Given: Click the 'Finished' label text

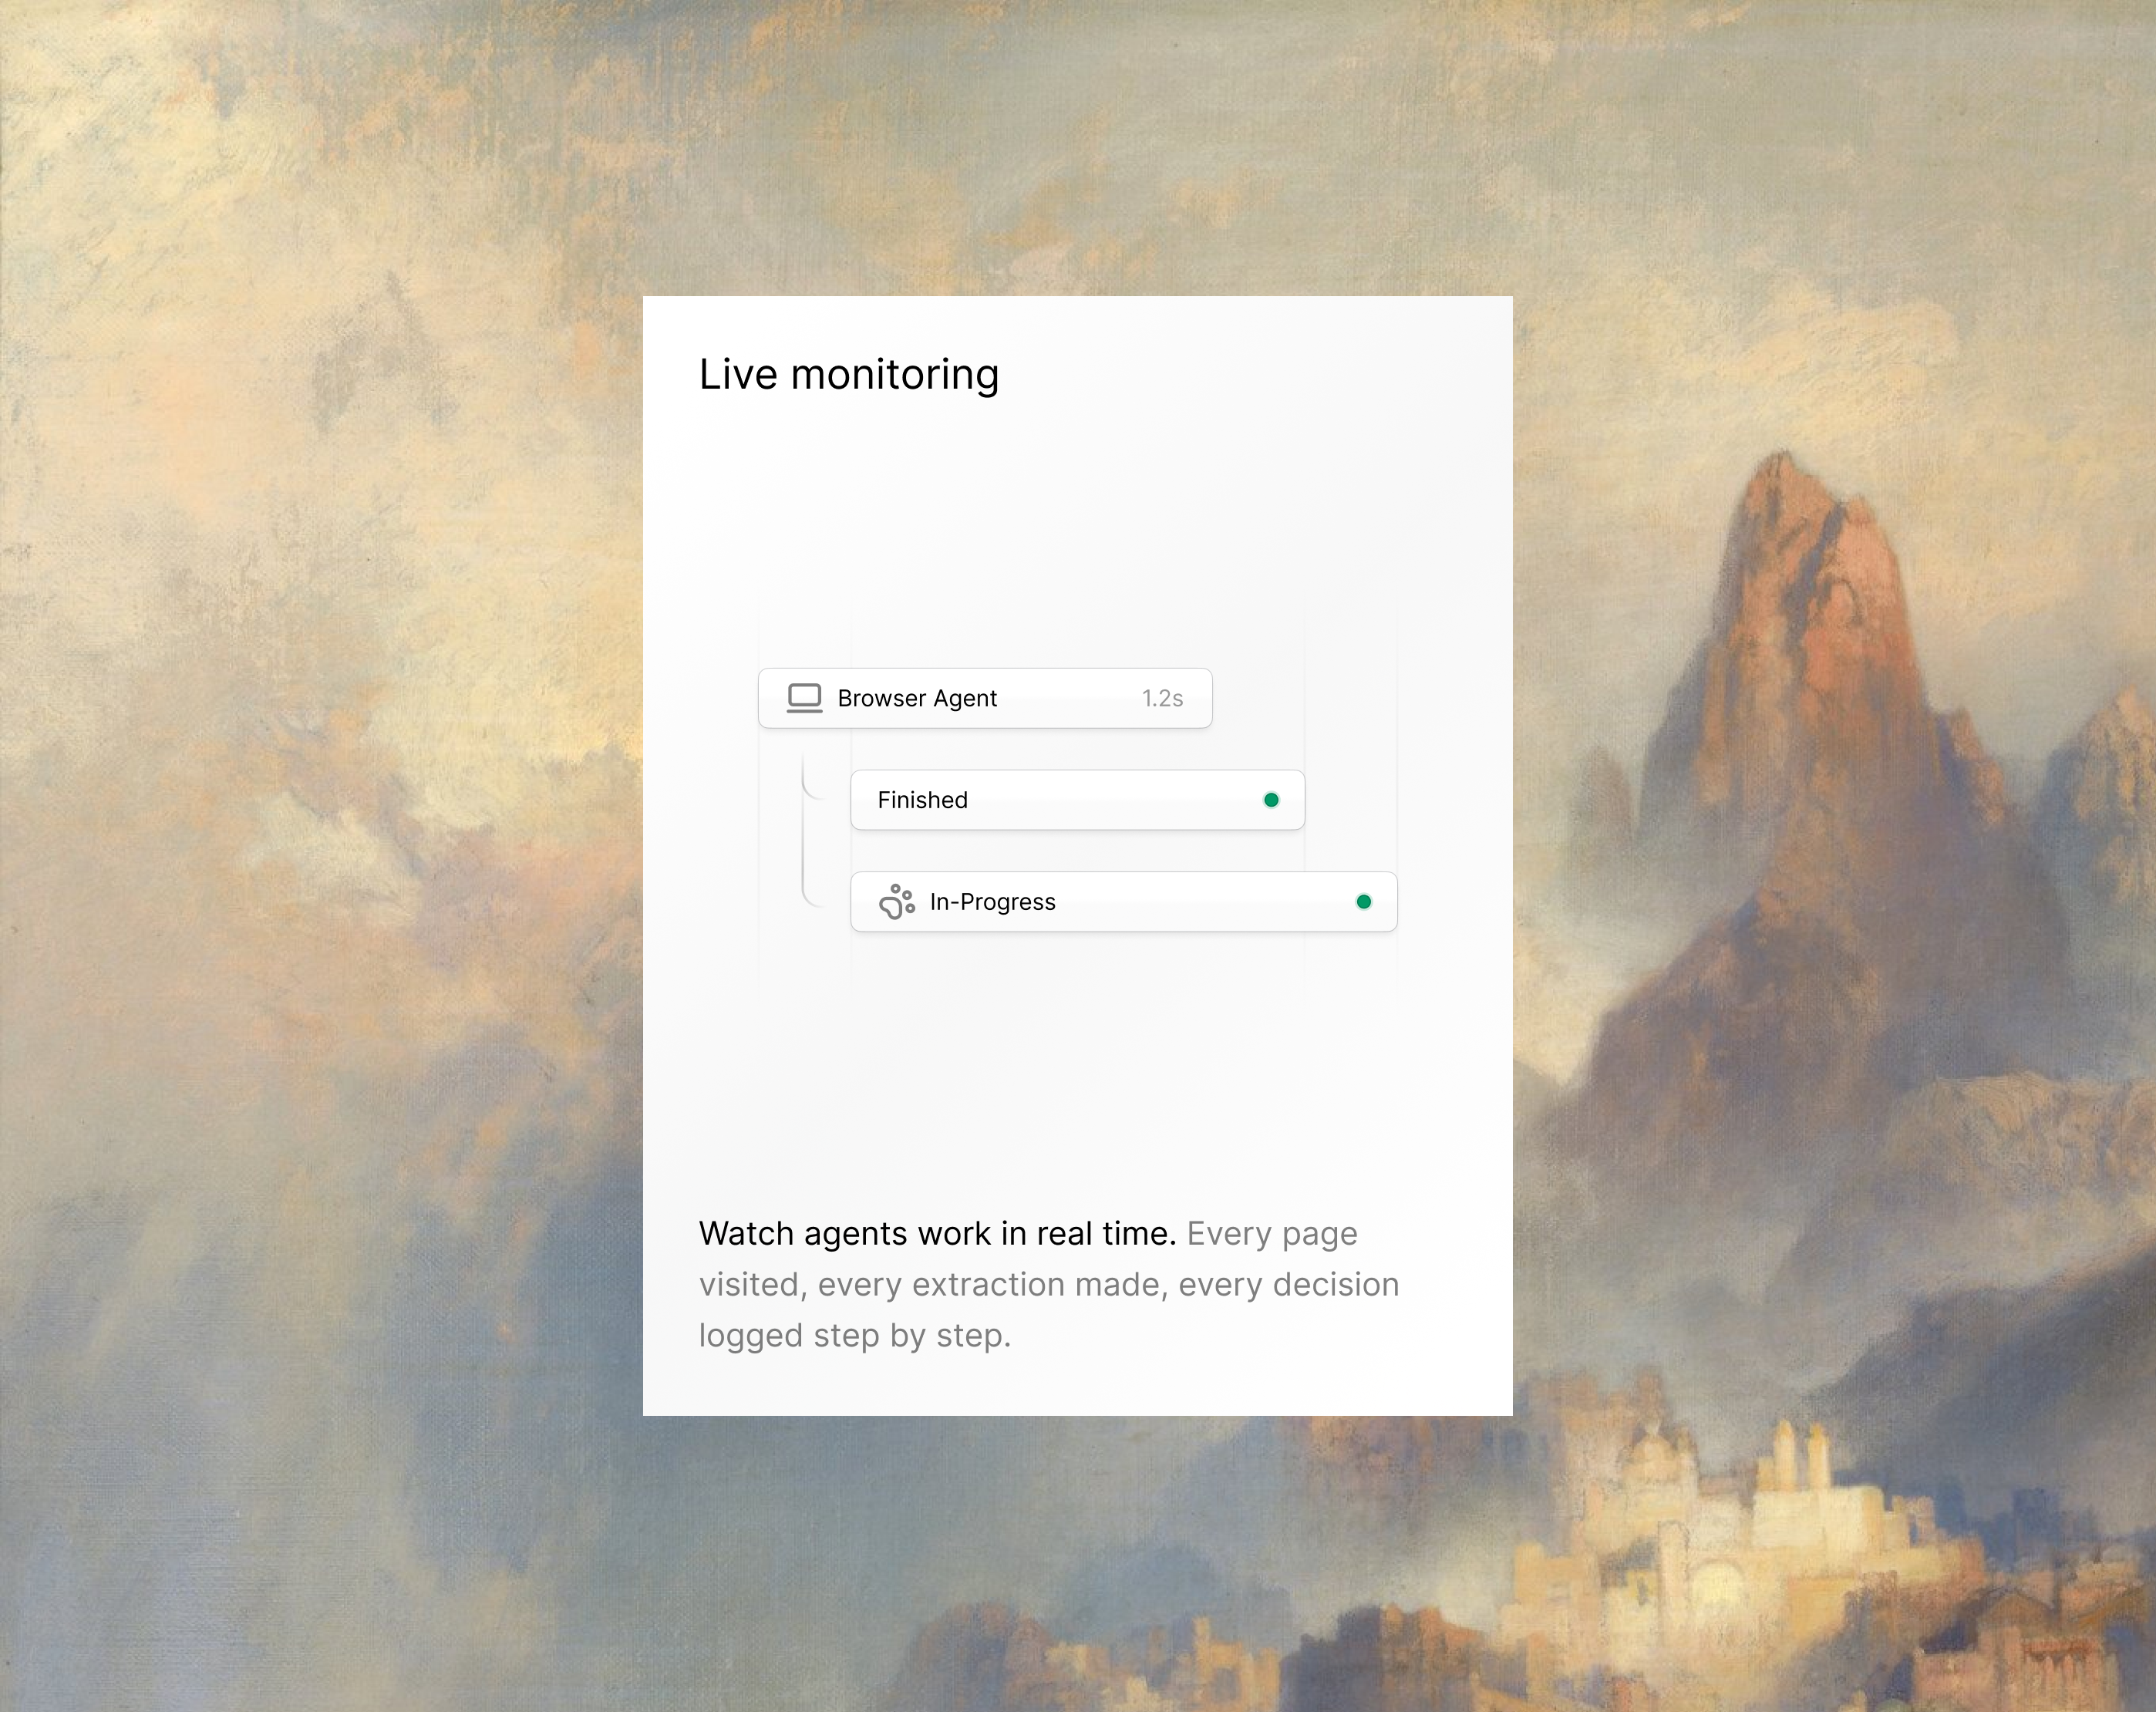Looking at the screenshot, I should coord(922,800).
